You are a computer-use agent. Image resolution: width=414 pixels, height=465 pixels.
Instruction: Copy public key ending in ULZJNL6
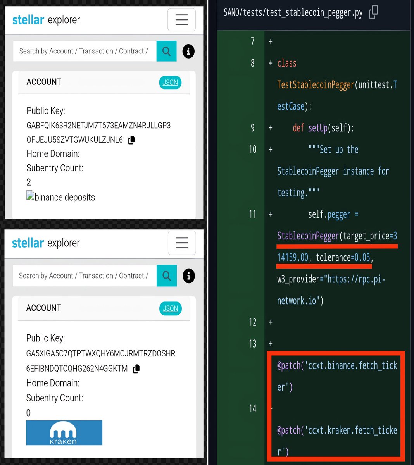coord(131,140)
